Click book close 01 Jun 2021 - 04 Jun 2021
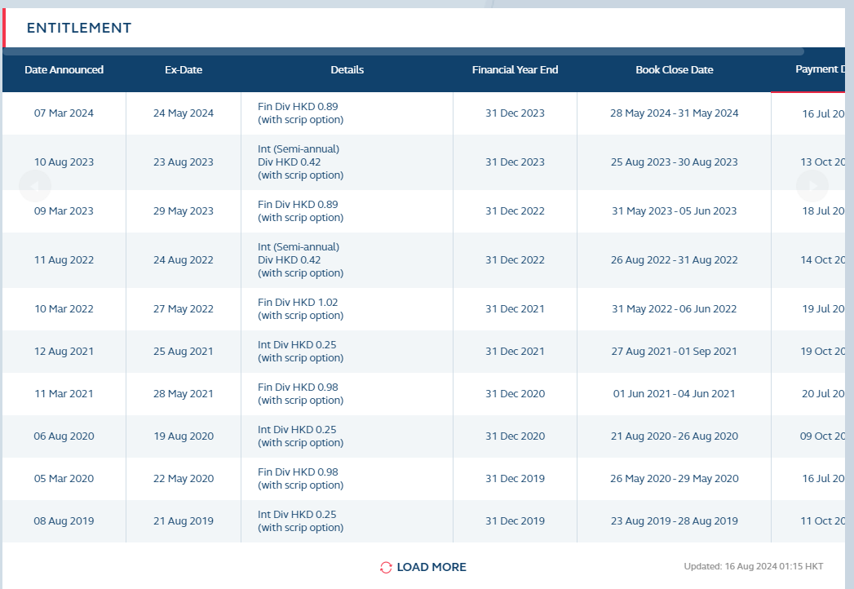Viewport: 854px width, 589px height. 675,393
